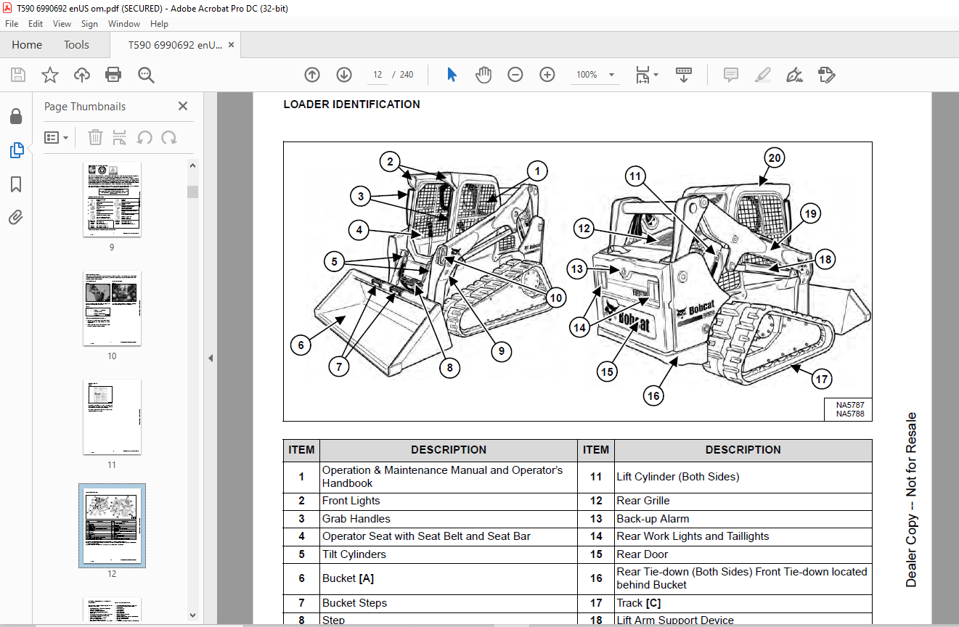Go to the next page with the down arrow
959x627 pixels.
pos(344,75)
